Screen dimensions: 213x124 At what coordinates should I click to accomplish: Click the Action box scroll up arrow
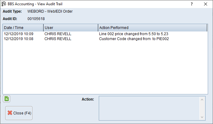coord(203,99)
